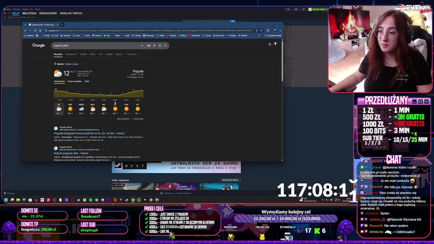The width and height of the screenshot is (434, 244).
Task: Open the Streamlabs bookmark
Action: (x=148, y=36)
